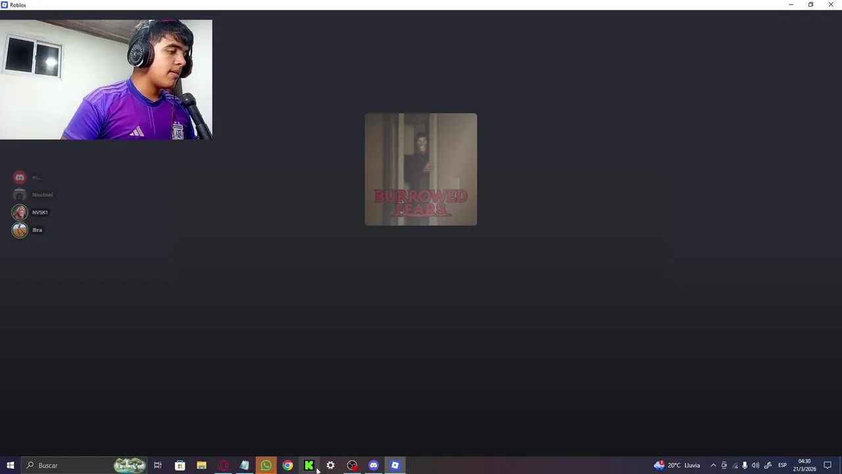The height and width of the screenshot is (474, 842).
Task: Launch Microsoft Store from taskbar
Action: [x=180, y=465]
